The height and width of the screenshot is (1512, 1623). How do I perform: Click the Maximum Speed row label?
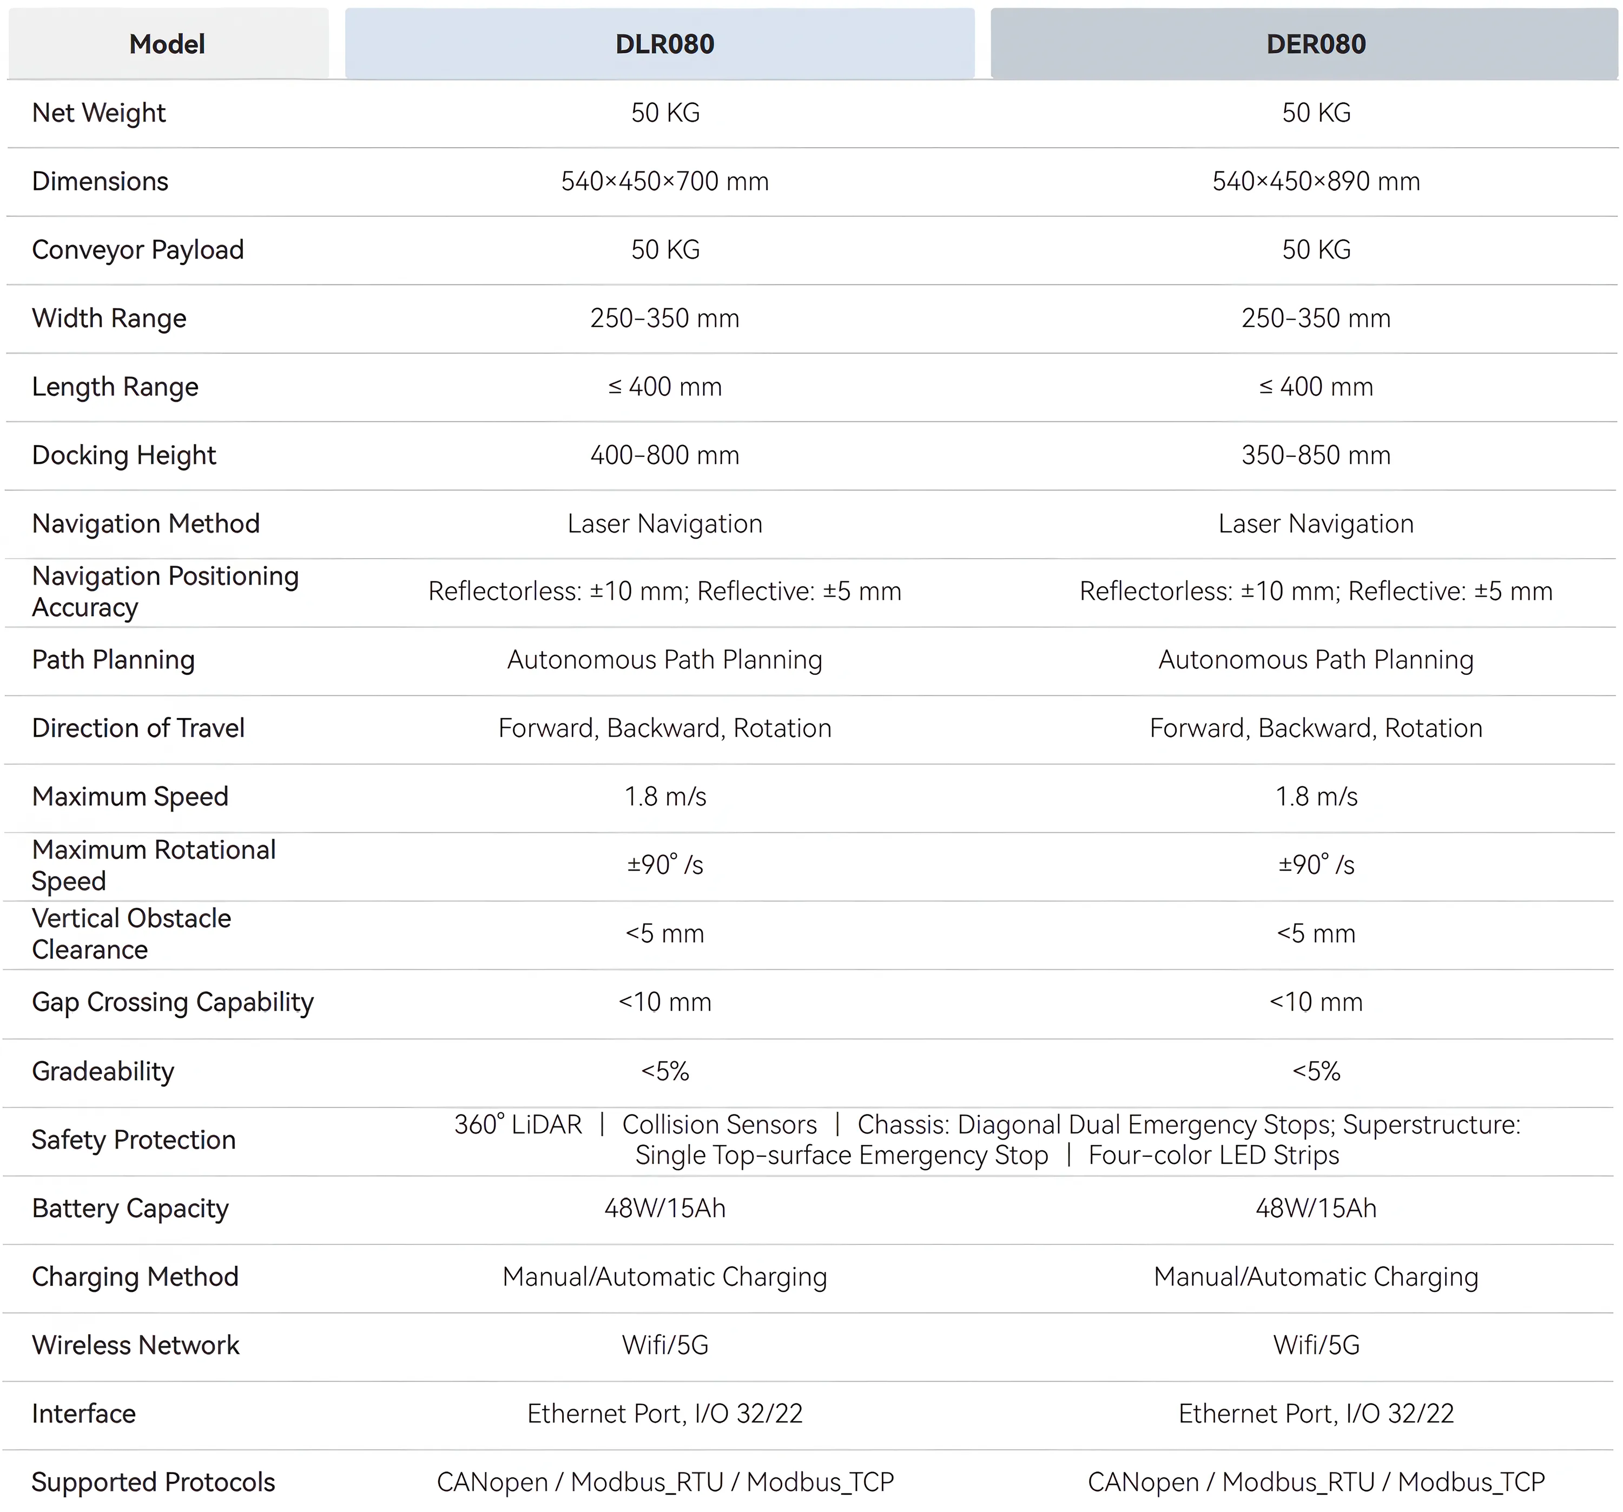click(130, 797)
